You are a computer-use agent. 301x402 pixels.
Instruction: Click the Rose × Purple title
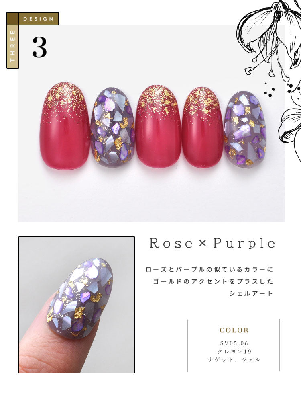212,243
